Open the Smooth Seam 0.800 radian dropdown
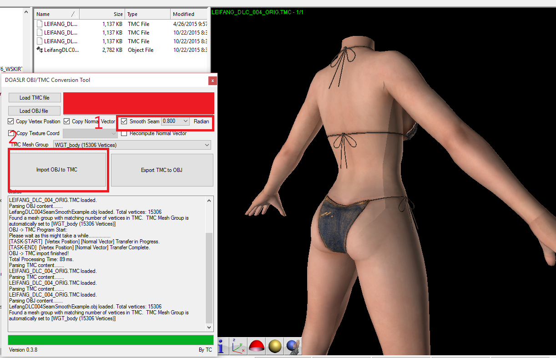 pos(185,121)
